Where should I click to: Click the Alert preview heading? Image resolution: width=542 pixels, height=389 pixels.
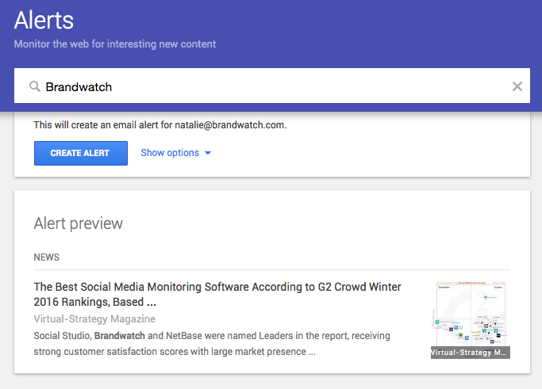pyautogui.click(x=79, y=223)
